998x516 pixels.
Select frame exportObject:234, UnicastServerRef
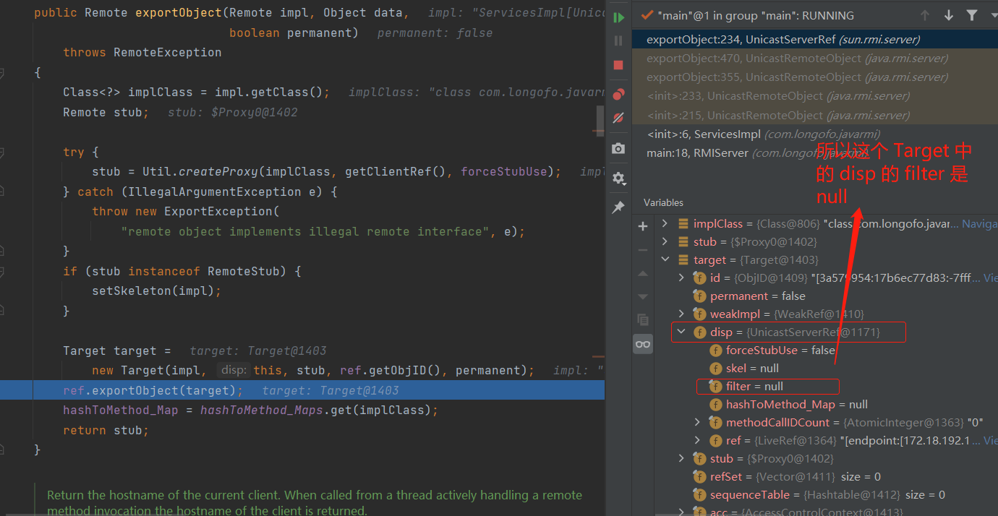815,40
